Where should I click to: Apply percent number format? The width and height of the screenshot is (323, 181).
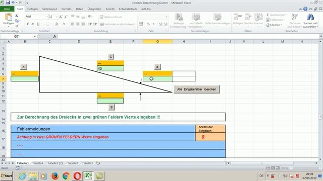148,24
